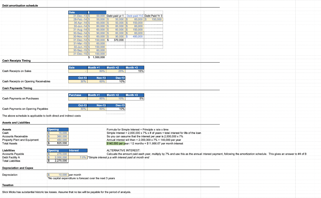Select the 480,000 year 2 total cell
The height and width of the screenshot is (198, 321).
tap(135, 36)
